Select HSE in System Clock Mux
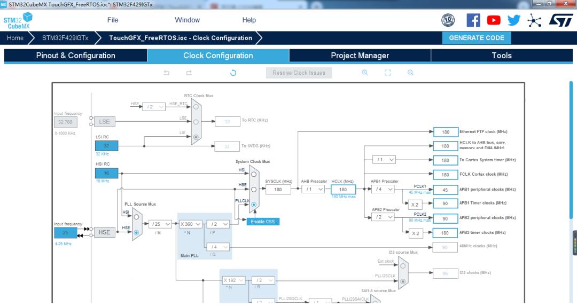 tap(254, 190)
